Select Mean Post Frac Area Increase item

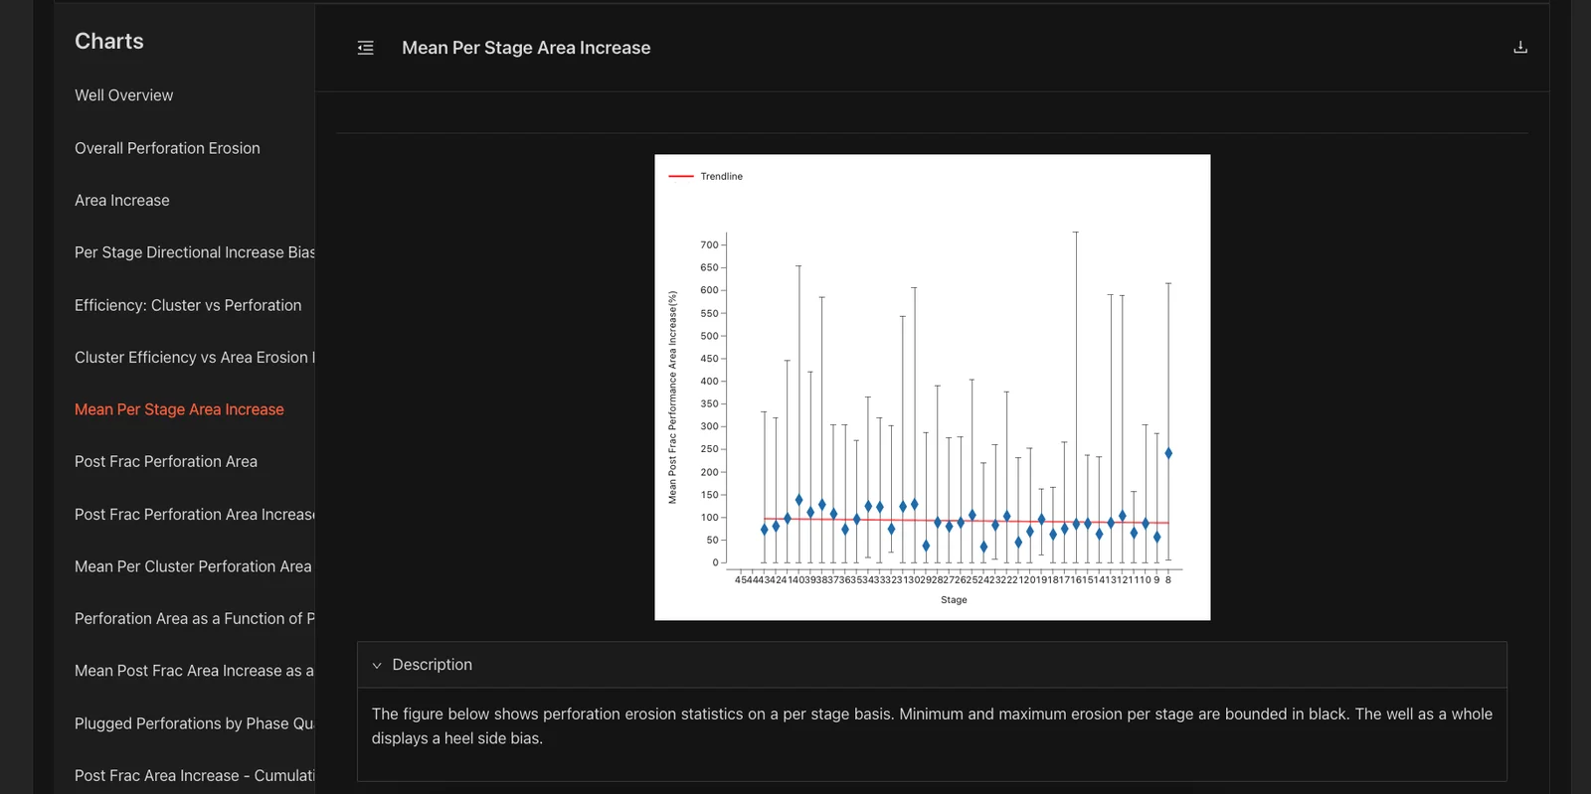[x=195, y=671]
